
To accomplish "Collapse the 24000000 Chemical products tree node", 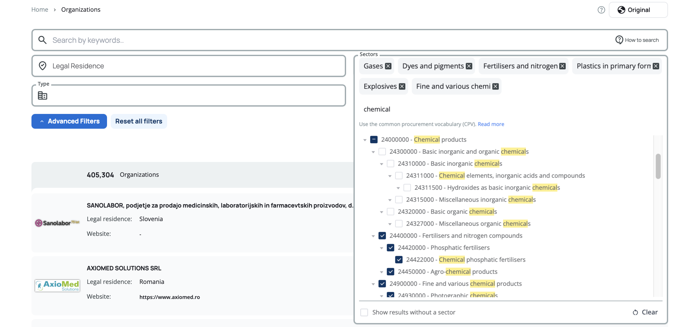I will (x=365, y=140).
